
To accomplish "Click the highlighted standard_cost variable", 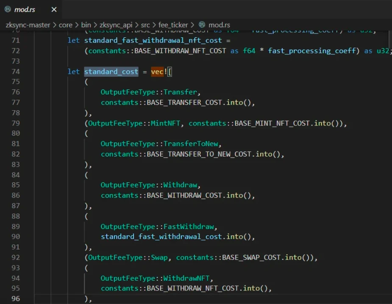I will point(111,71).
